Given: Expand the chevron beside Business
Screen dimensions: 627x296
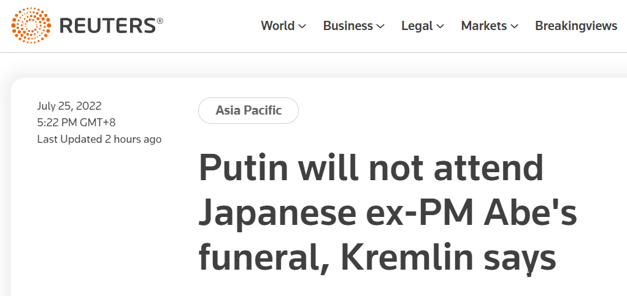Looking at the screenshot, I should 380,26.
